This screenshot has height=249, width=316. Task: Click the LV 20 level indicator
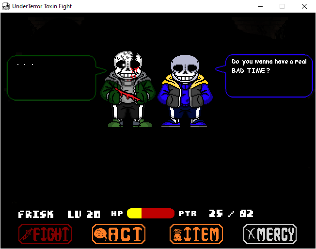[84, 214]
